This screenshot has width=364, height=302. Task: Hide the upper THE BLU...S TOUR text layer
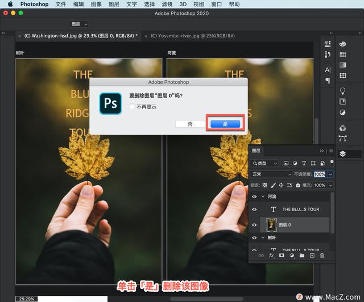[x=254, y=209]
